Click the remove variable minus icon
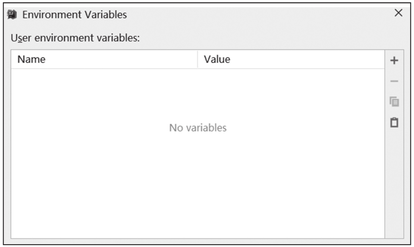 (394, 81)
